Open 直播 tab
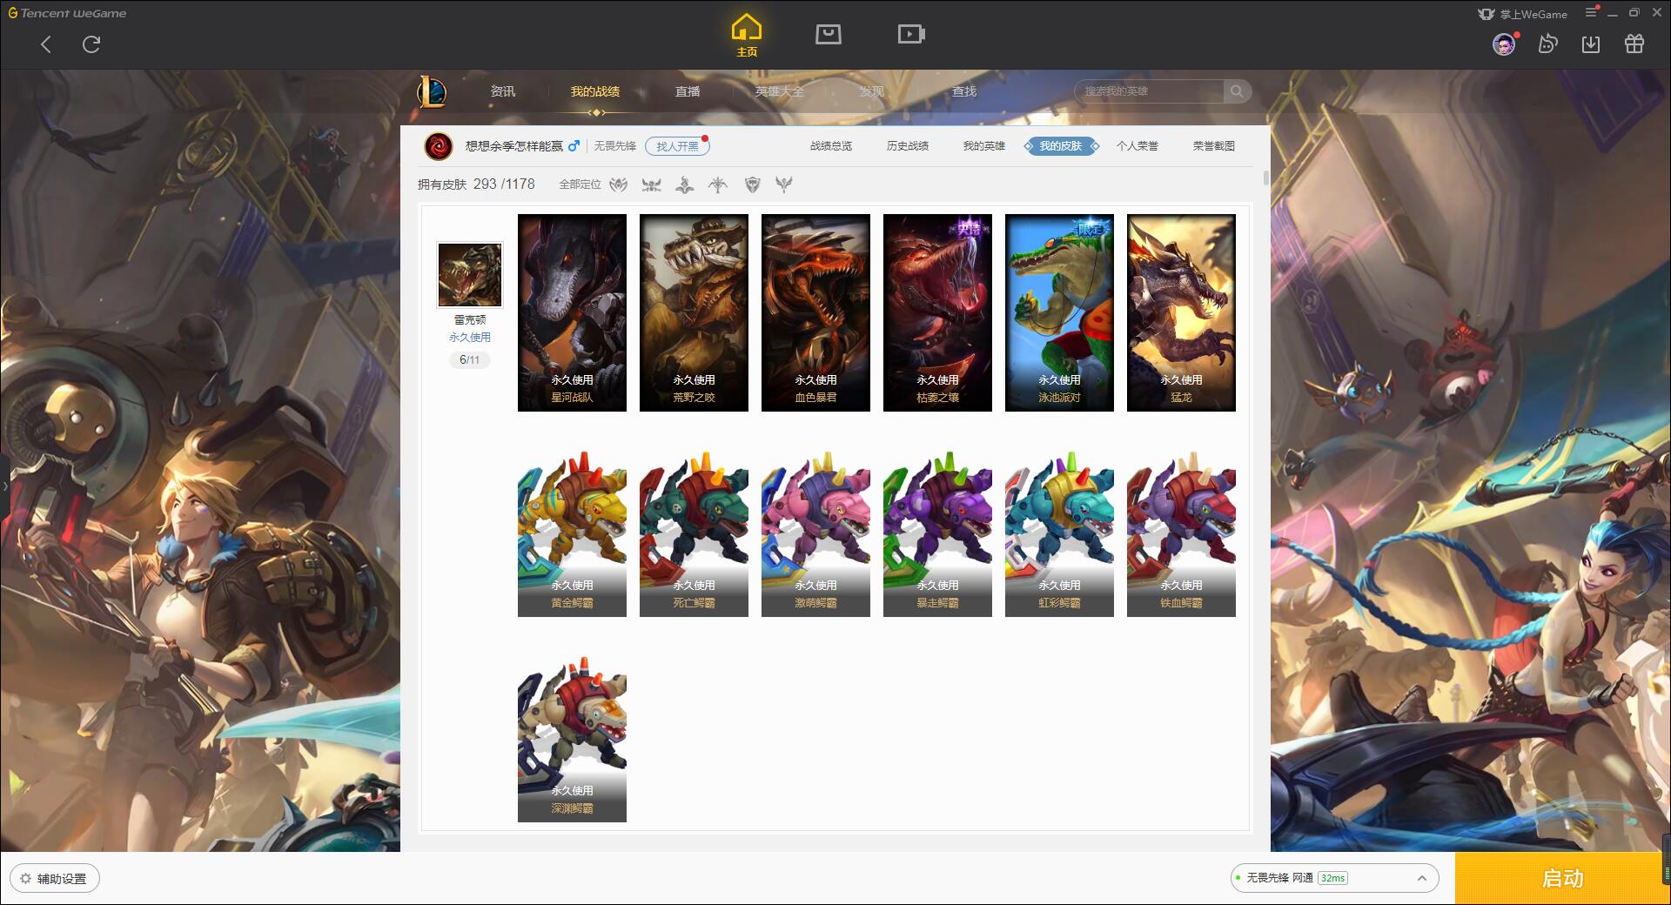 point(688,91)
